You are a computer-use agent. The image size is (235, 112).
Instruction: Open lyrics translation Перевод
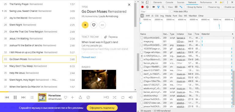coord(111,37)
